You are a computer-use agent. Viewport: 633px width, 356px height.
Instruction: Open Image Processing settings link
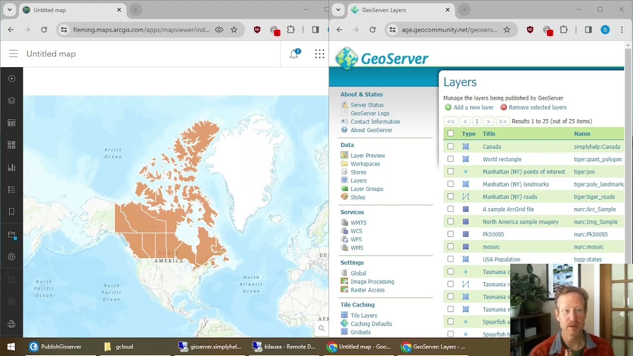tap(372, 282)
